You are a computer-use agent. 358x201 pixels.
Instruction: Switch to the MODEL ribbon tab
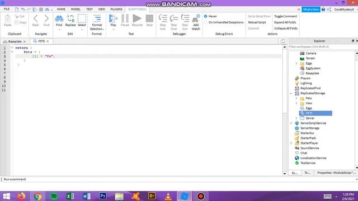pos(76,9)
